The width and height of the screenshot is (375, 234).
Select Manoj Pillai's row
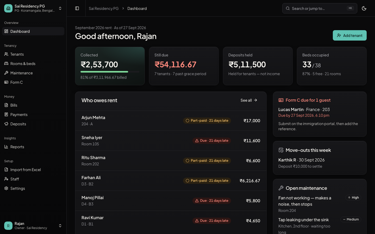(x=171, y=201)
